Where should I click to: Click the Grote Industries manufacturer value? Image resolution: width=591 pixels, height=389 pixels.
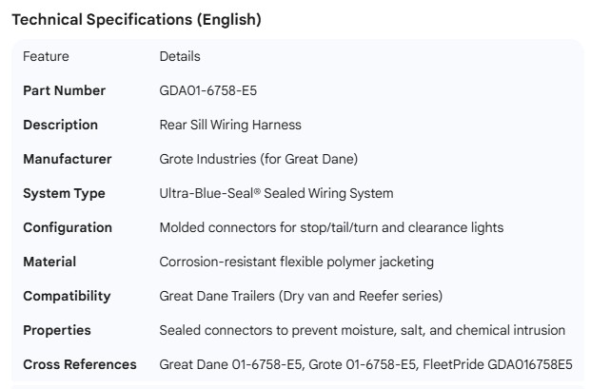pos(258,160)
